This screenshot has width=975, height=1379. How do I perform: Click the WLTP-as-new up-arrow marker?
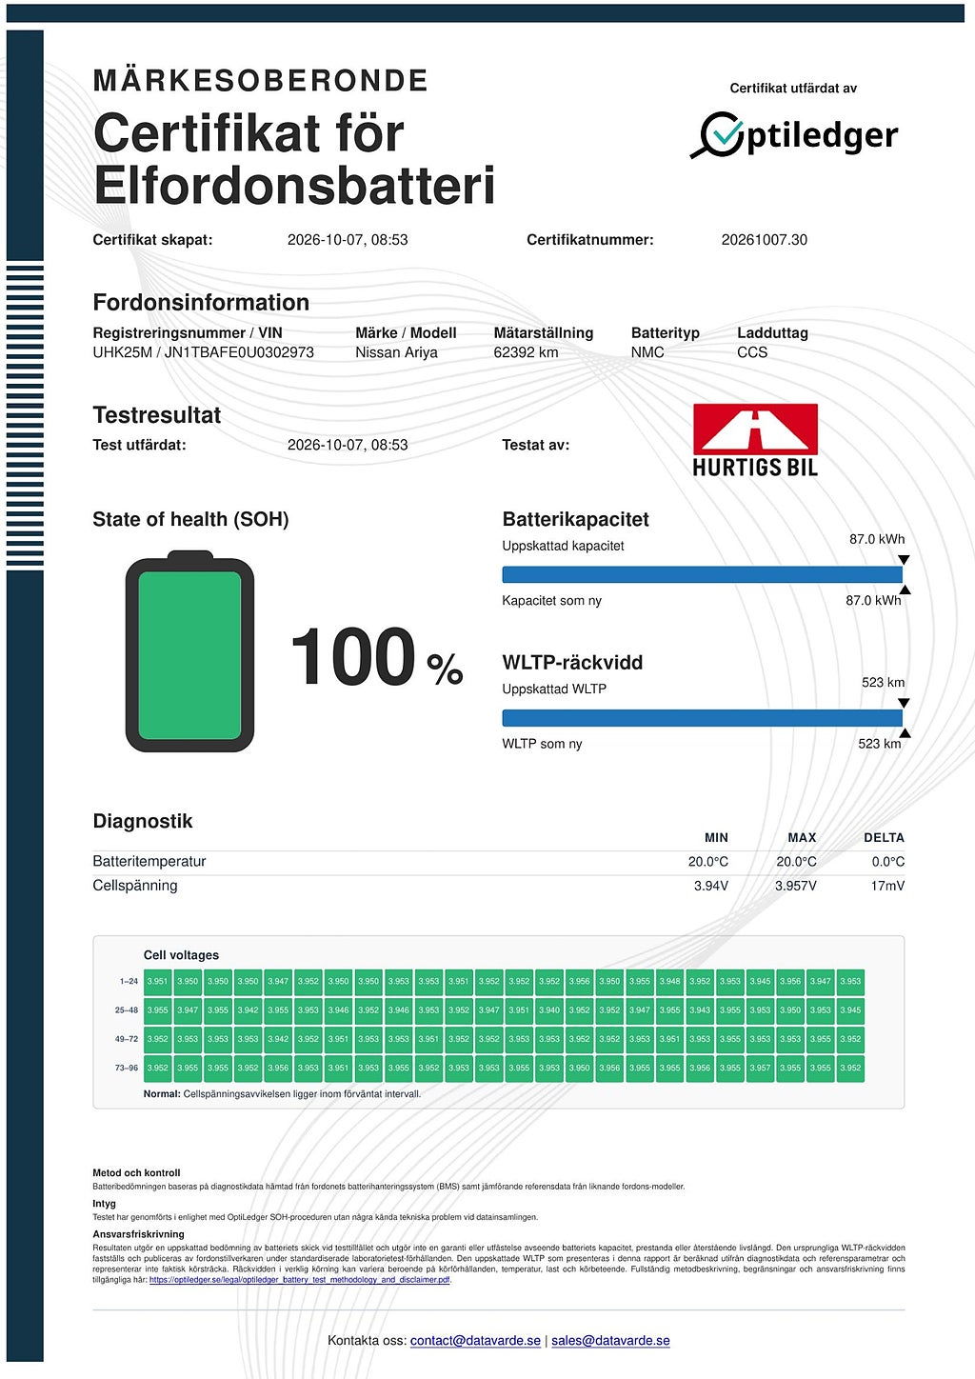905,733
